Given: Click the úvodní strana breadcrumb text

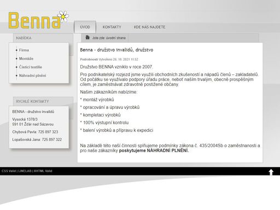Looking at the screenshot, I should coord(116,38).
